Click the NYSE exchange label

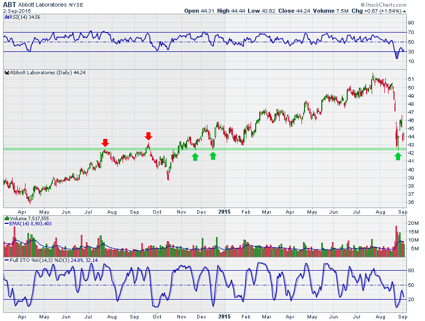[x=76, y=5]
